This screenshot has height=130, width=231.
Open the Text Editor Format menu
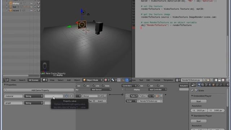(157, 80)
